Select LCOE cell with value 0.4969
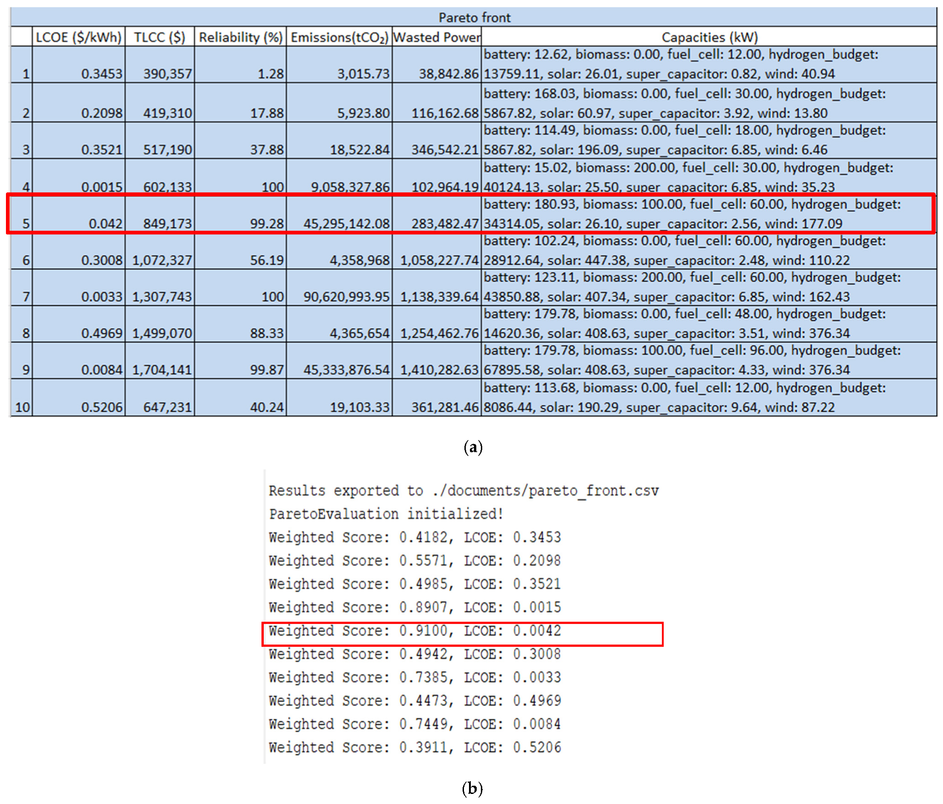943x804 pixels. 79,324
